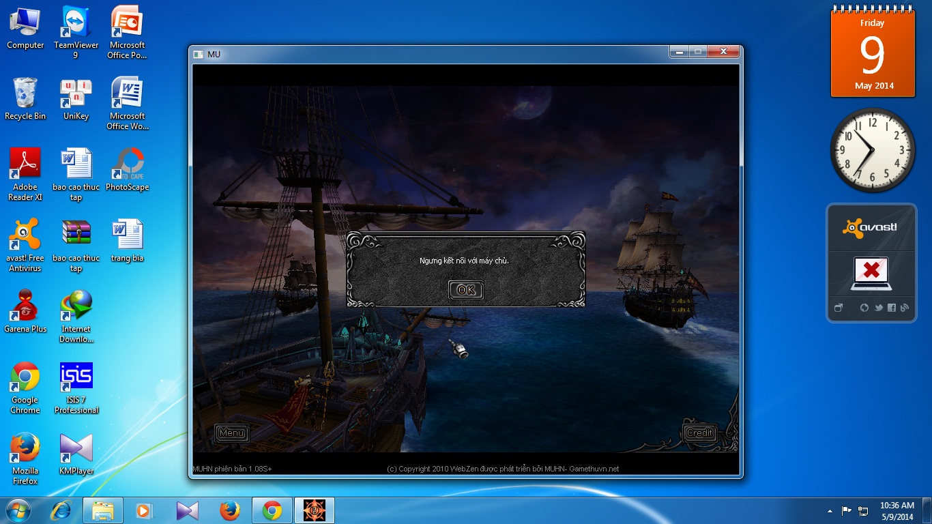Click the MUHN phiên bản 1.08S+ text
Screen dimensions: 932x524
[233, 469]
